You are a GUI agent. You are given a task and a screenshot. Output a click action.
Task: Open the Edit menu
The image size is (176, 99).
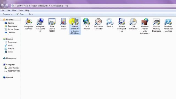pos(8,10)
